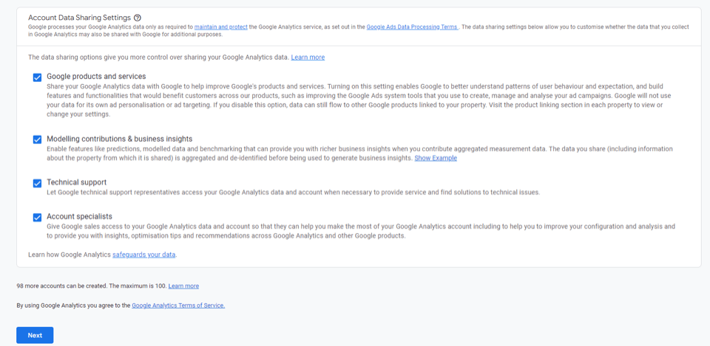Screen dimensions: 710x346
Task: Open the Google Ads Data Processing Terms link
Action: point(412,27)
